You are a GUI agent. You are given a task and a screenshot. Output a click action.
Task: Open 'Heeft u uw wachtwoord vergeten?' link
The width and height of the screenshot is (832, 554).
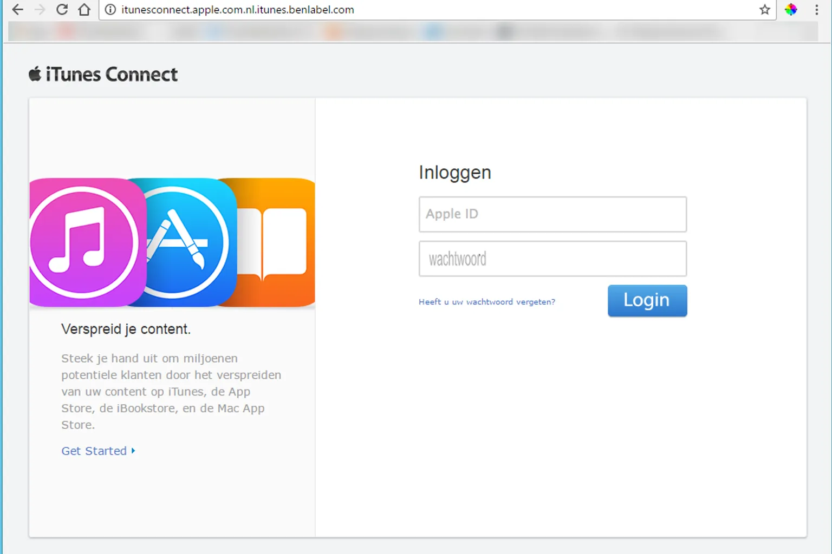[486, 302]
